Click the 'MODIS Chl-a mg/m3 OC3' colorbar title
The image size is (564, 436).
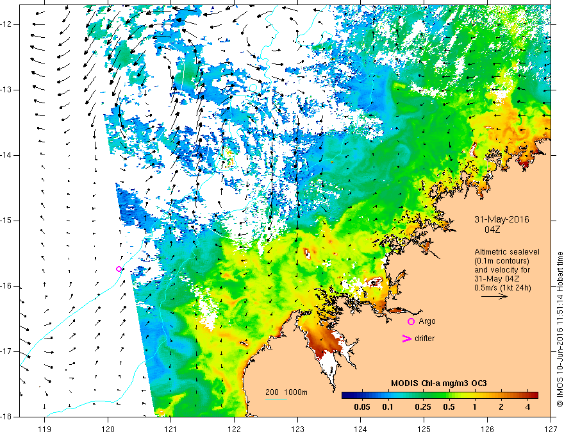point(439,383)
